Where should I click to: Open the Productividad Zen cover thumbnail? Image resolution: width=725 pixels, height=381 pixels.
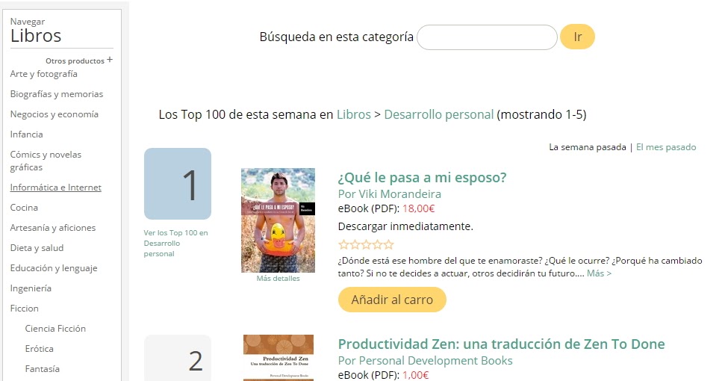279,358
